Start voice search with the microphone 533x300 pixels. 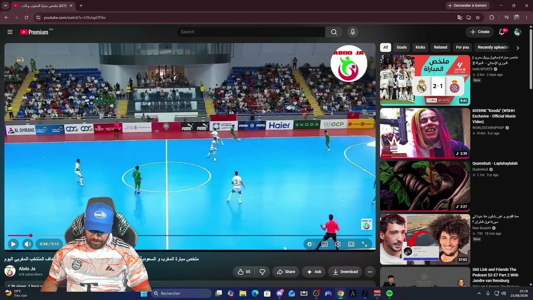tap(353, 32)
